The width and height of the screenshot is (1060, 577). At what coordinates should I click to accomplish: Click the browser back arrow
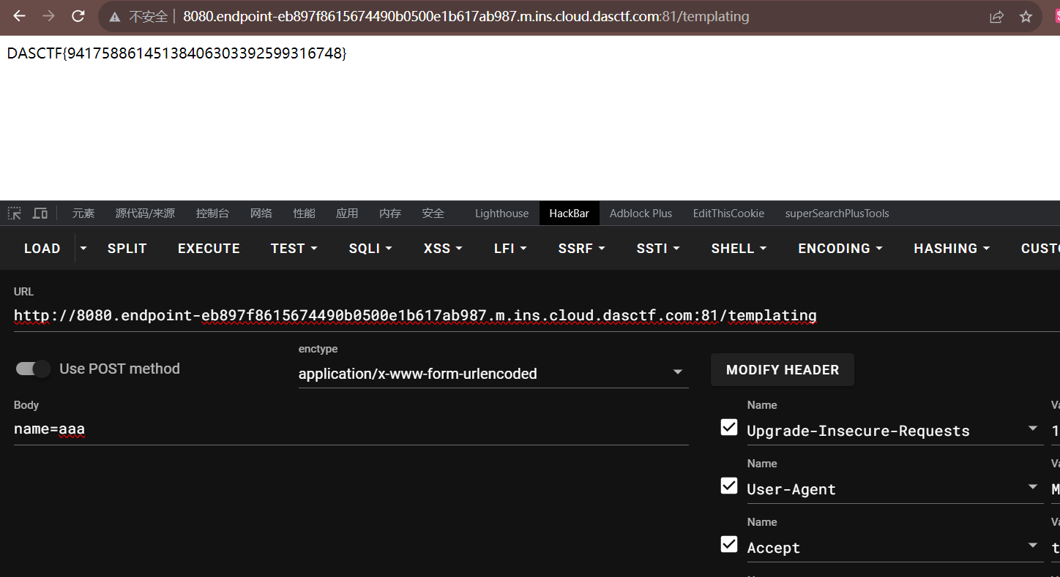(19, 16)
